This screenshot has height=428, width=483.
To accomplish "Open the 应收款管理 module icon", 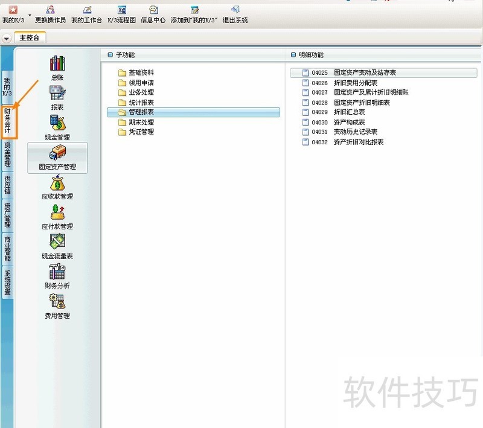I will pos(57,187).
